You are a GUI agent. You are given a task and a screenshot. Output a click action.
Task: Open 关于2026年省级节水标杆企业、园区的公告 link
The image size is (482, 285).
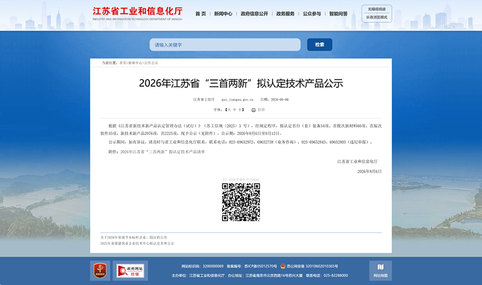(x=134, y=237)
